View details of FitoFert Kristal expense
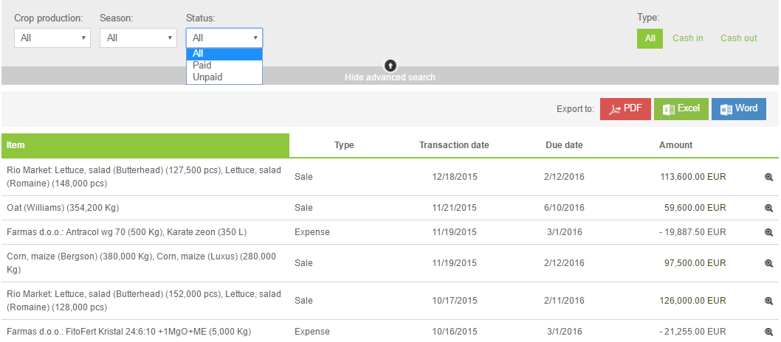 point(768,332)
